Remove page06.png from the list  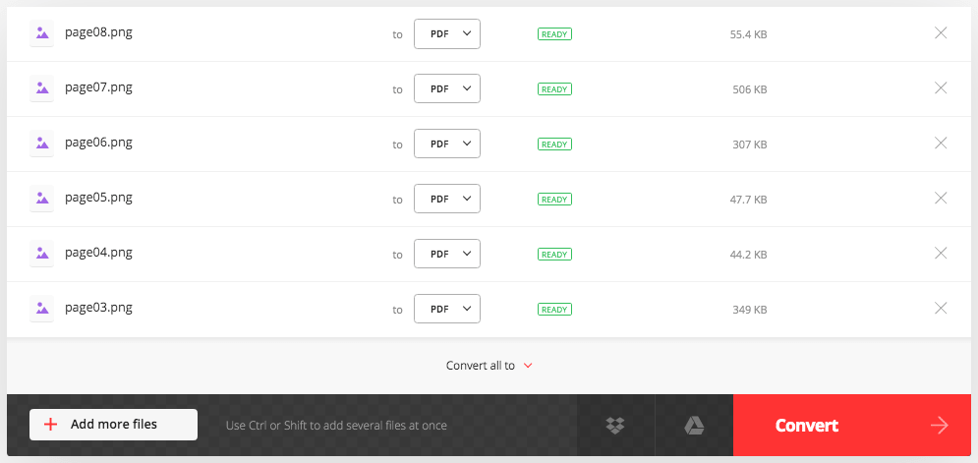pos(941,143)
